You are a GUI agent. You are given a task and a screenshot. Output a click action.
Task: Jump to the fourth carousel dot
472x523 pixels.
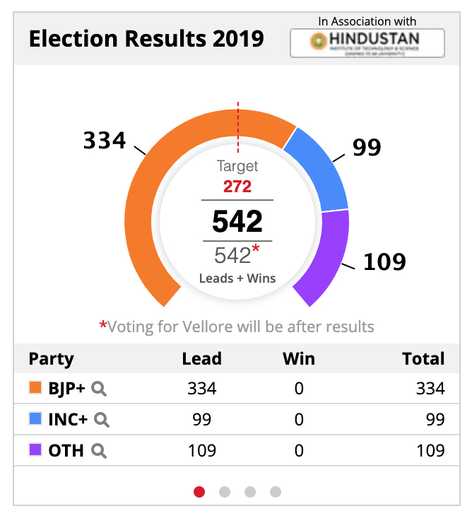(x=276, y=492)
